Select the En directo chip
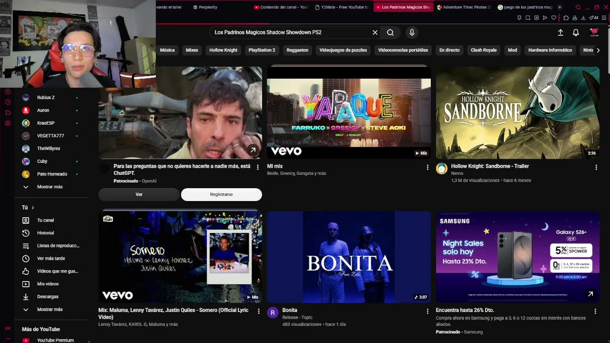 449,50
